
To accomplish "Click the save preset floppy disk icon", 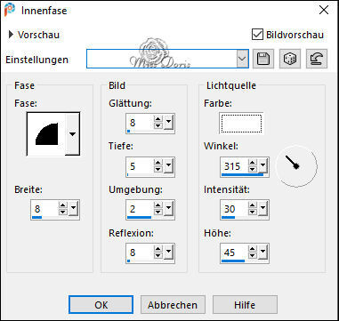I will 263,59.
